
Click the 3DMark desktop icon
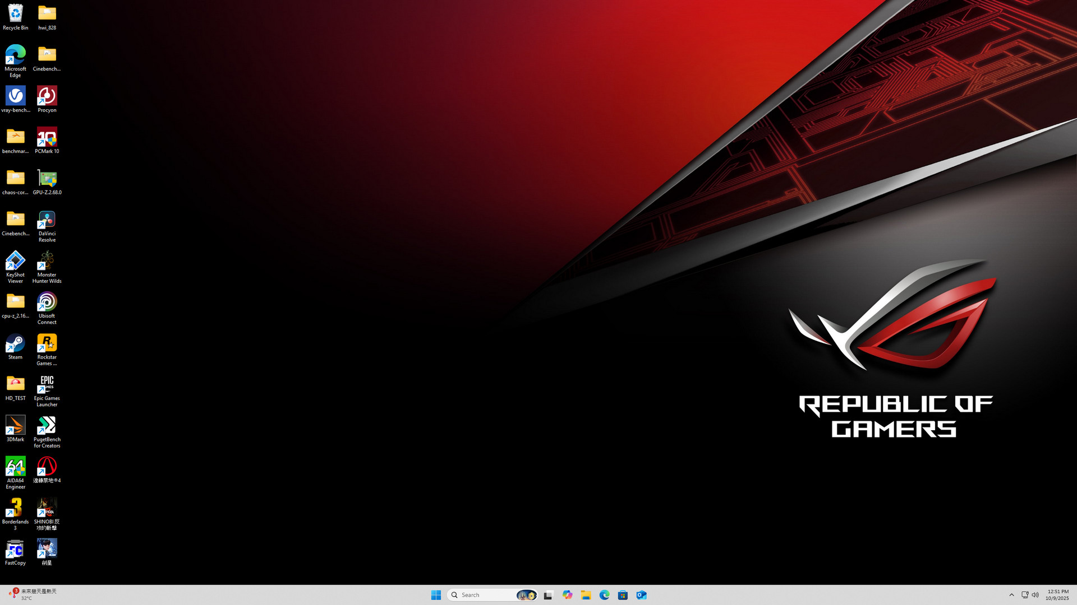point(15,426)
